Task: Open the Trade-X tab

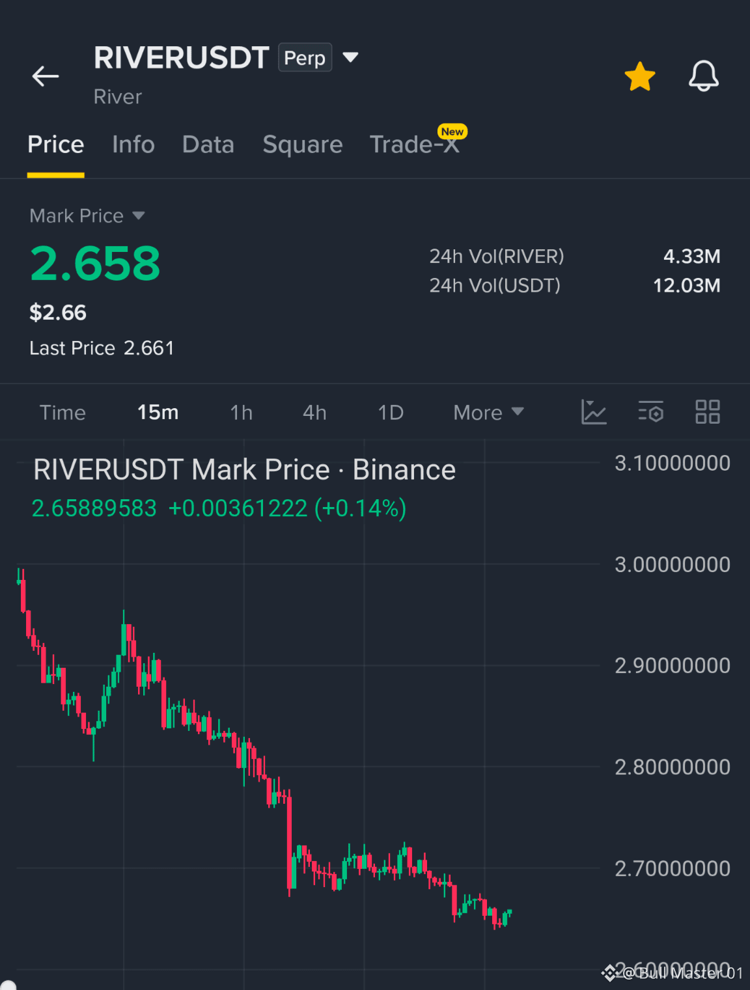Action: click(x=415, y=144)
